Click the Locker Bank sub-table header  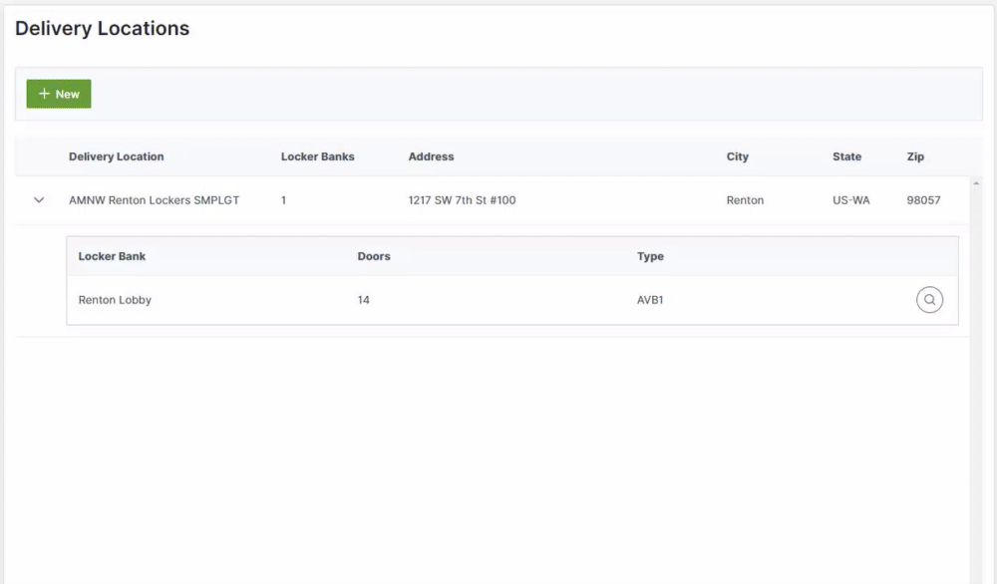pyautogui.click(x=112, y=256)
